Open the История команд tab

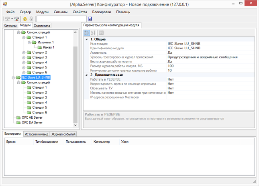(x=37, y=134)
